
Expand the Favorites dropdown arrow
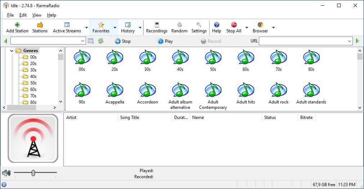[115, 28]
